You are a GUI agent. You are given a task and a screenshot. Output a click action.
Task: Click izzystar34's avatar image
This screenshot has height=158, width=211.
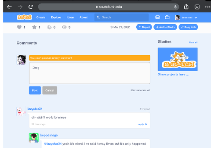[21, 111]
